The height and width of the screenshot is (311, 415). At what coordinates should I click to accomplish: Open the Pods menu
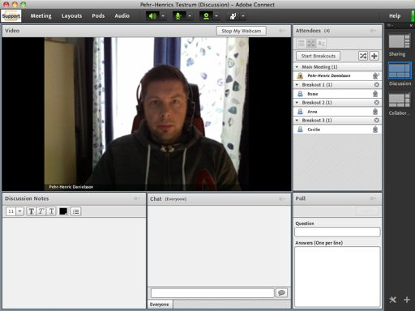point(98,16)
